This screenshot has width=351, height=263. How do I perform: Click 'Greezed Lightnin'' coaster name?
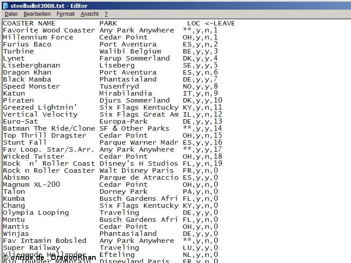point(40,107)
